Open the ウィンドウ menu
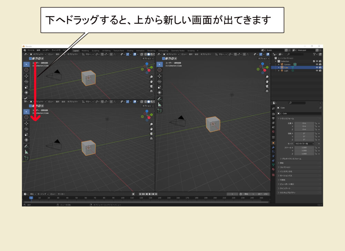The width and height of the screenshot is (345, 251). [x=56, y=50]
